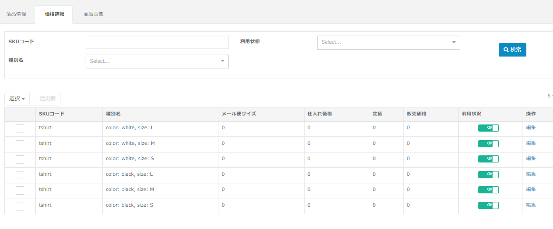
Task: Focus the SKUコード text input
Action: (x=157, y=42)
